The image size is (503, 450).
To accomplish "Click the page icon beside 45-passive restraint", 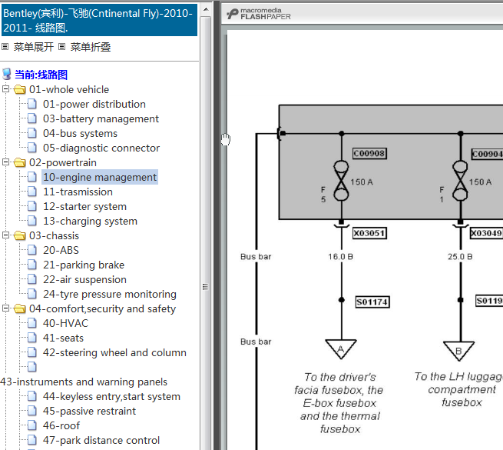I will click(31, 411).
